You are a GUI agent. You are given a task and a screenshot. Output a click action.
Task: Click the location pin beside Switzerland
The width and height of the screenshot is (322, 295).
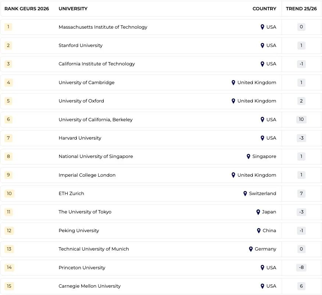[x=245, y=194]
